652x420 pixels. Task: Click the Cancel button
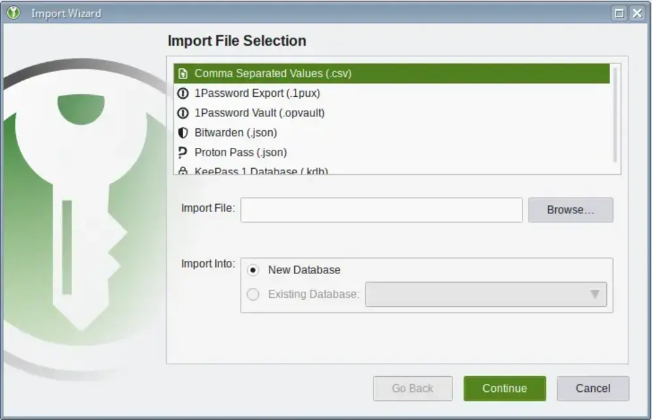(593, 389)
